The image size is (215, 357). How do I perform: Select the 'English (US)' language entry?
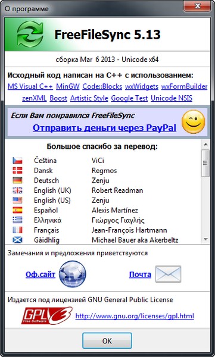pos(52,201)
